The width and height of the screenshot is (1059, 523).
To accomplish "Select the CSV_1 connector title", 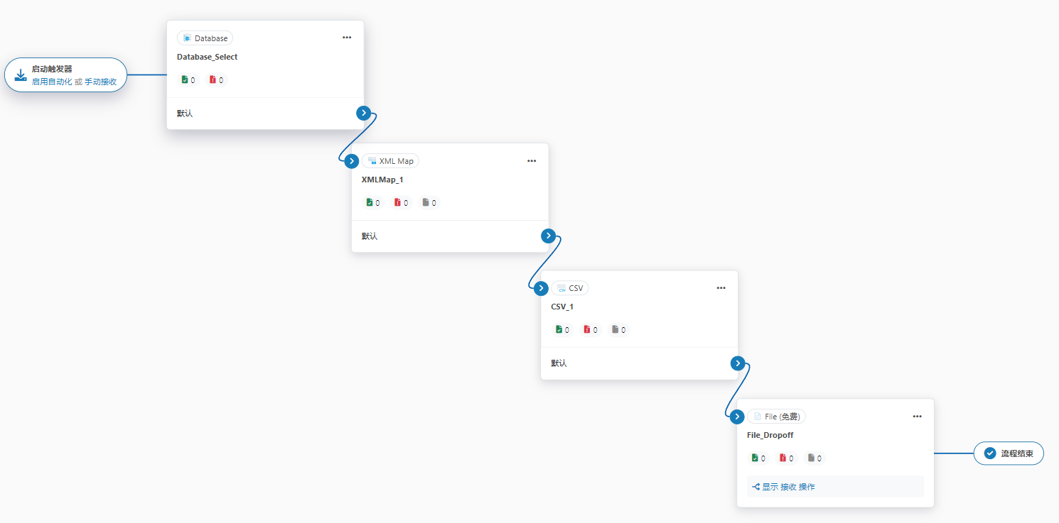I will [562, 307].
